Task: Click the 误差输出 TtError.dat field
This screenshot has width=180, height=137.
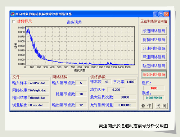Action: click(x=38, y=105)
